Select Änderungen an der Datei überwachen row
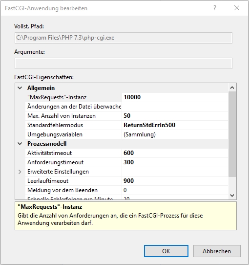This screenshot has width=249, height=265. pos(126,107)
